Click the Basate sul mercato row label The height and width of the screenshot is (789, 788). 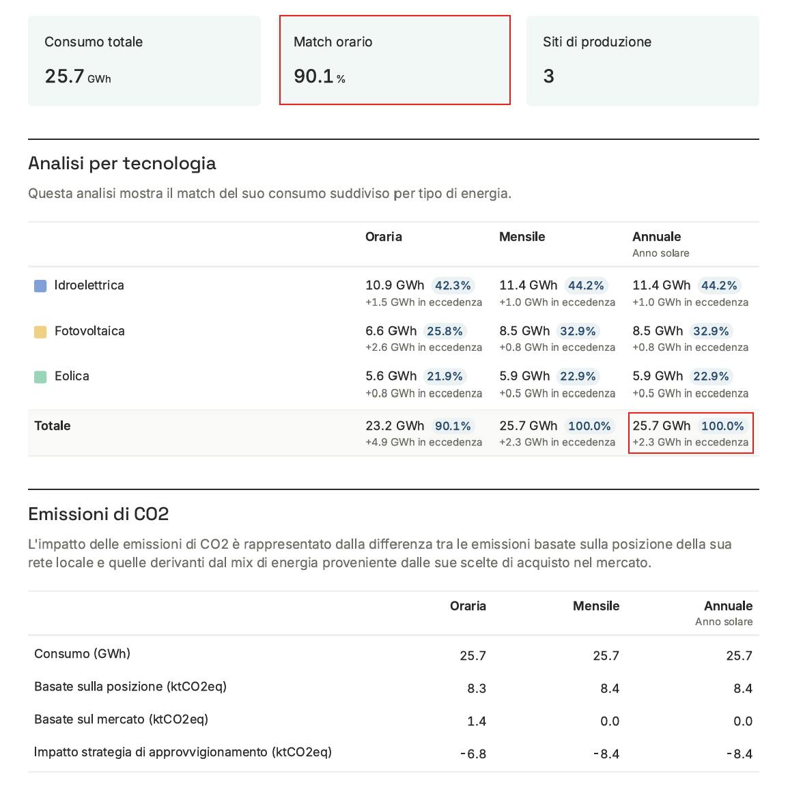(121, 719)
